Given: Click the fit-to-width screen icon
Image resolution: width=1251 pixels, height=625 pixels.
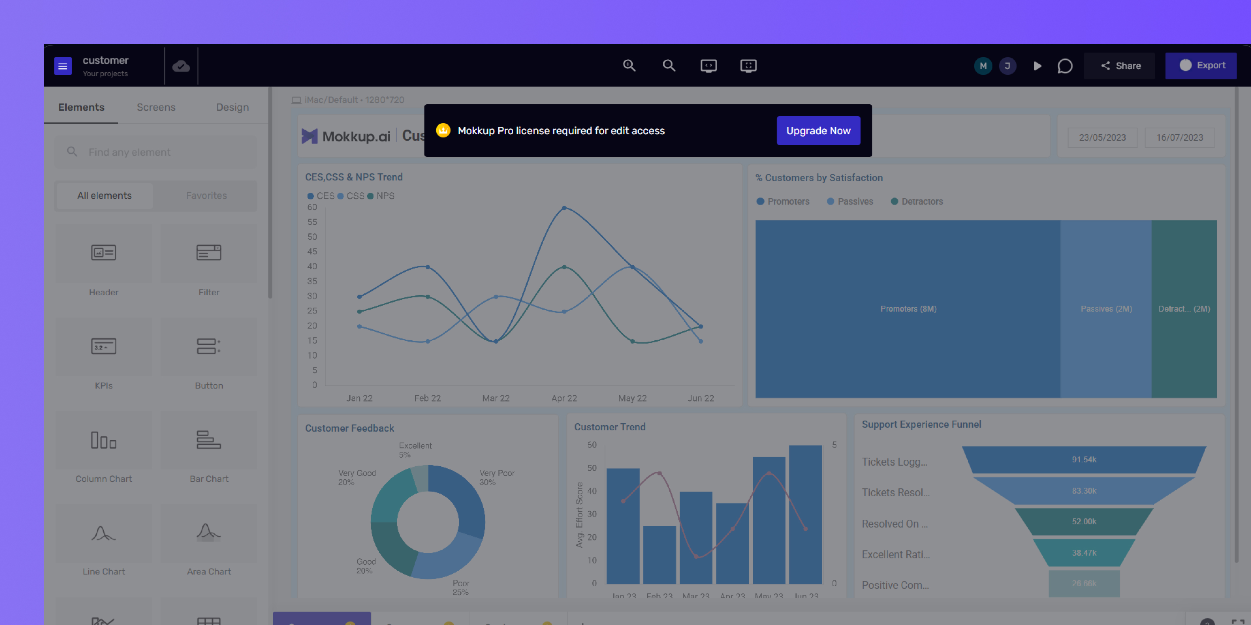Looking at the screenshot, I should [x=709, y=66].
